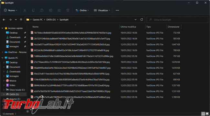Open the Visualizza view dropdown
The width and height of the screenshot is (210, 116).
click(102, 10)
